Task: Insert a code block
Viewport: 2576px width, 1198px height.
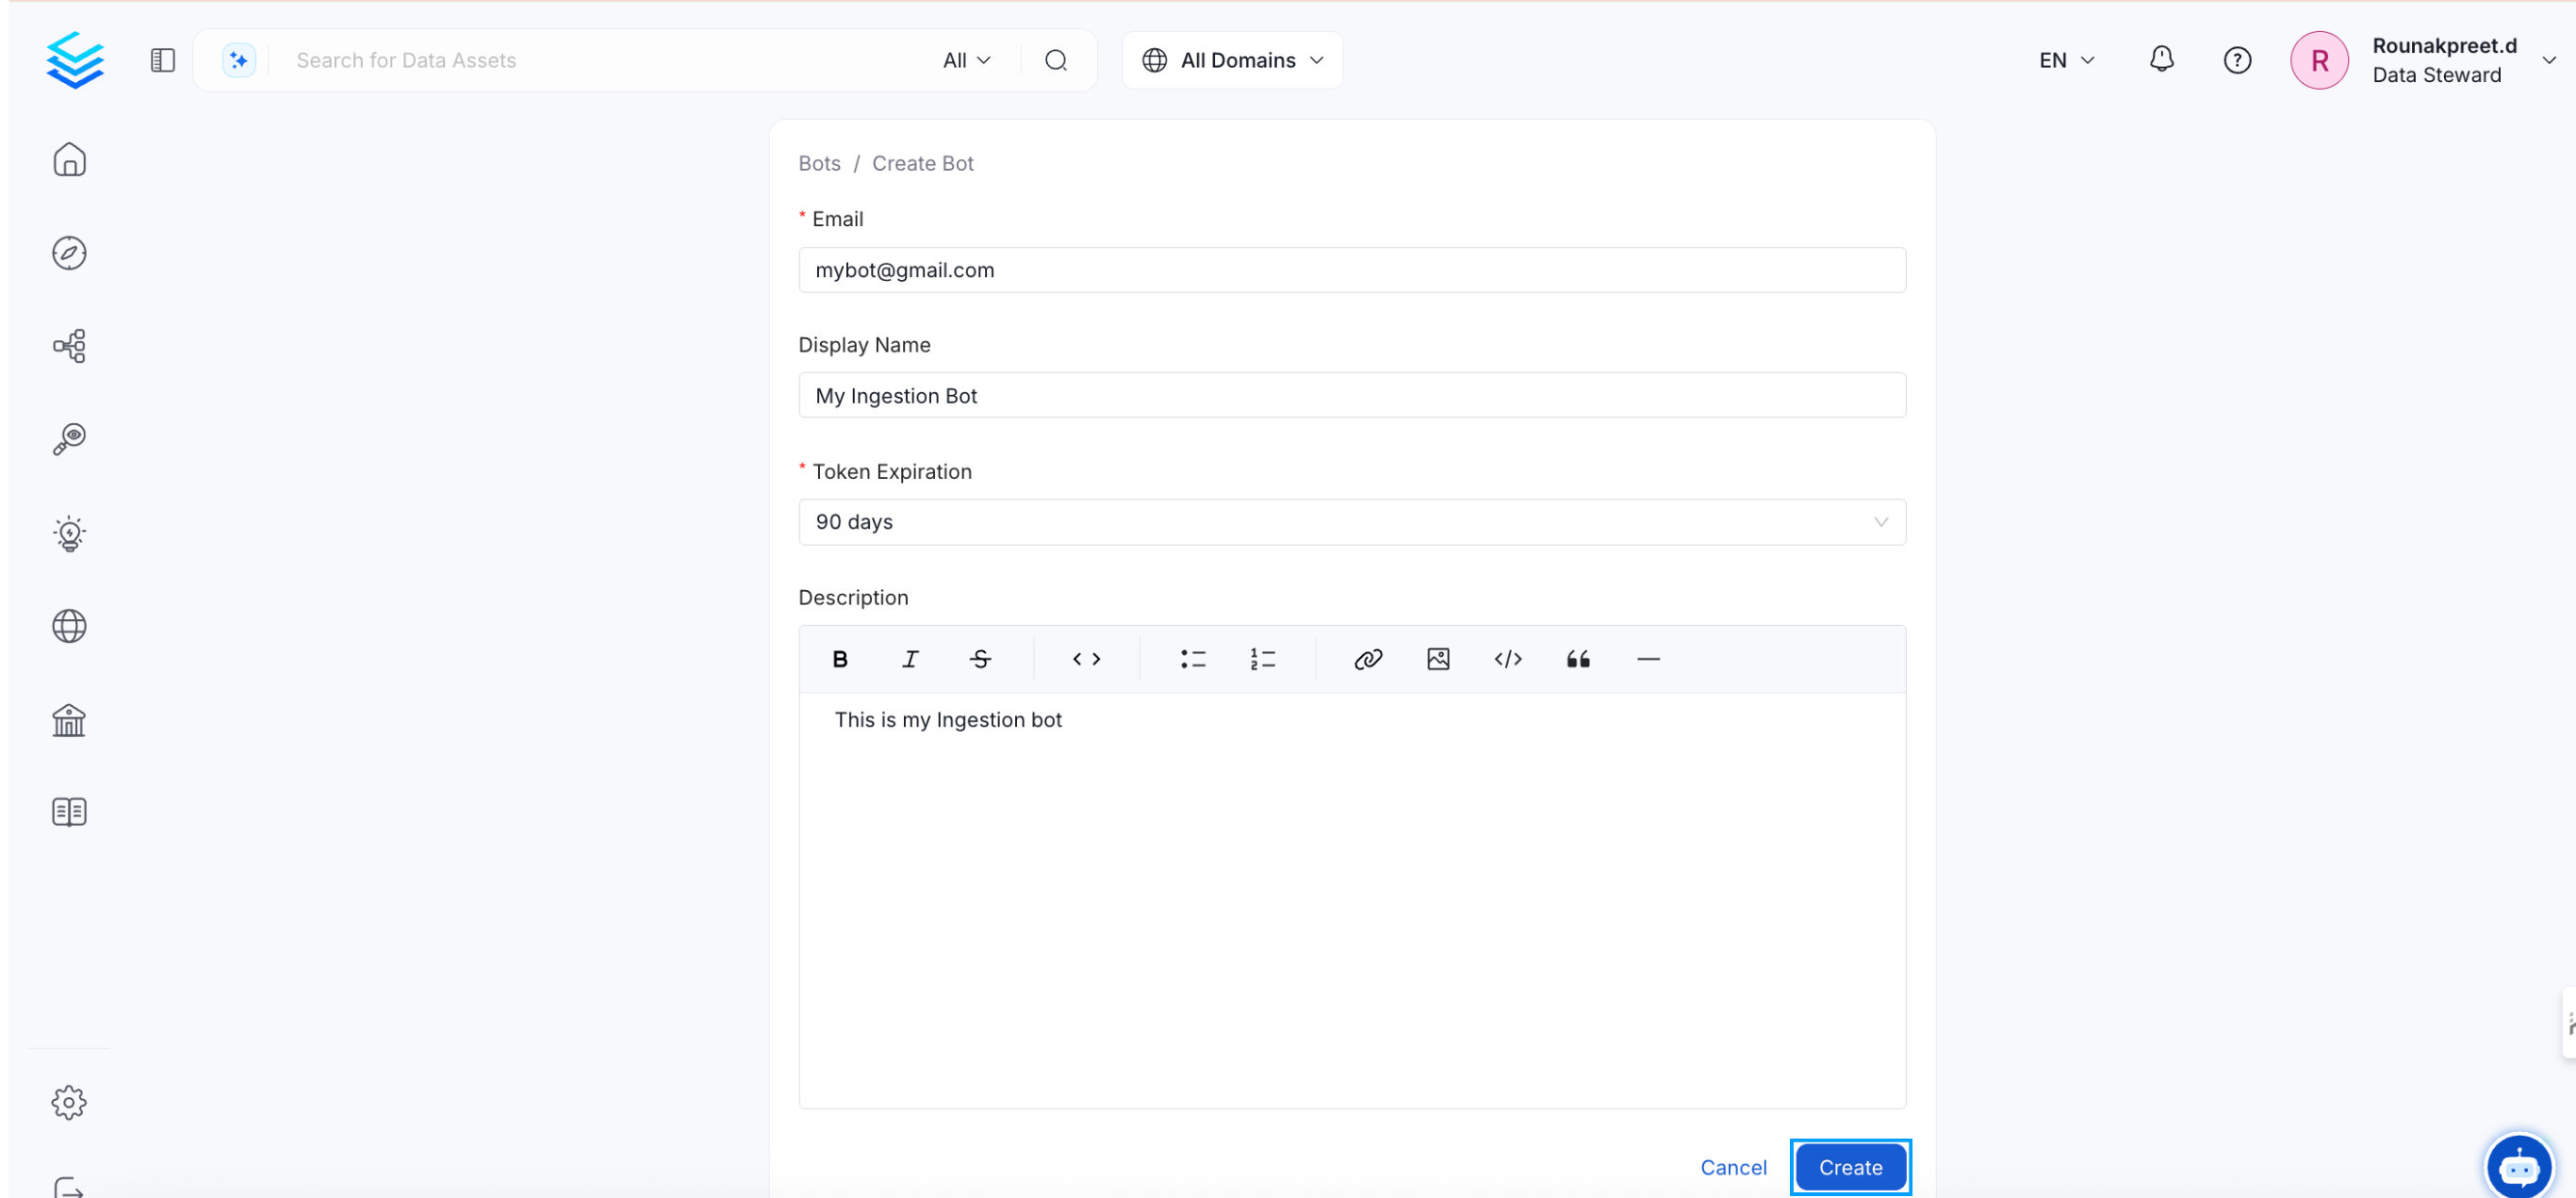Action: tap(1508, 658)
